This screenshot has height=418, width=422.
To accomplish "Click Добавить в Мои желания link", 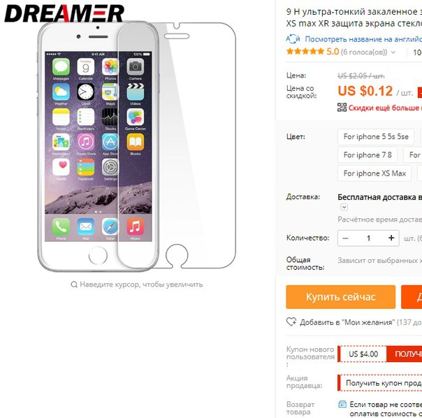I will [347, 322].
